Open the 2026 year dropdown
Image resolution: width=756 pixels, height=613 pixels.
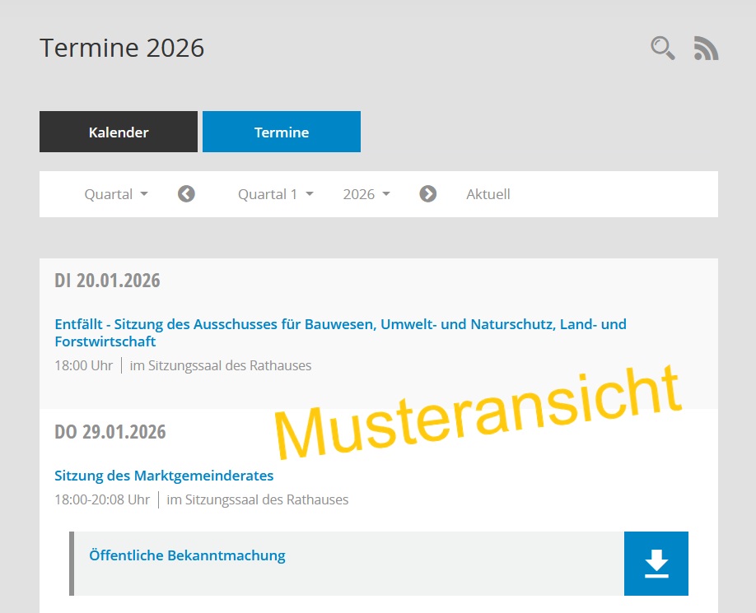(366, 194)
